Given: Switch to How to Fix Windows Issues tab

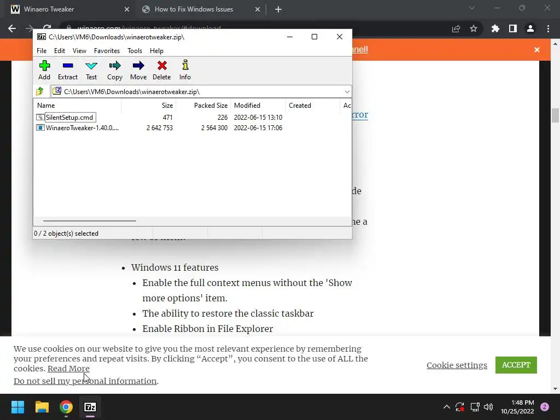Looking at the screenshot, I should pyautogui.click(x=201, y=9).
